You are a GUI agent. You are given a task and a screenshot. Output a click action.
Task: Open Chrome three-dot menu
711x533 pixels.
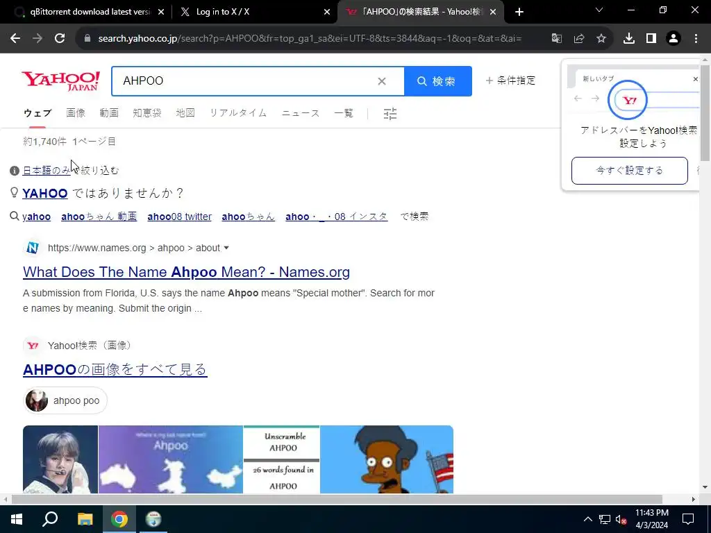coord(696,39)
